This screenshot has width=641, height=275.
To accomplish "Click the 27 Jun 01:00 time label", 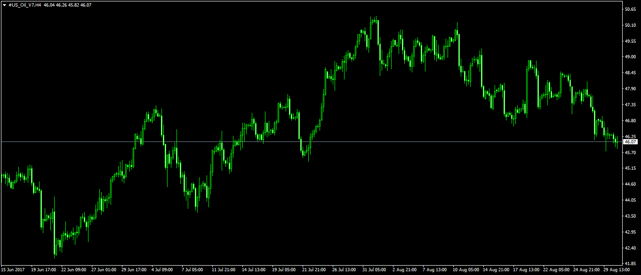I will point(104,270).
